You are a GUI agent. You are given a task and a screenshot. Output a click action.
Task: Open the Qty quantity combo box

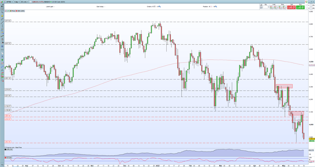click(x=266, y=7)
